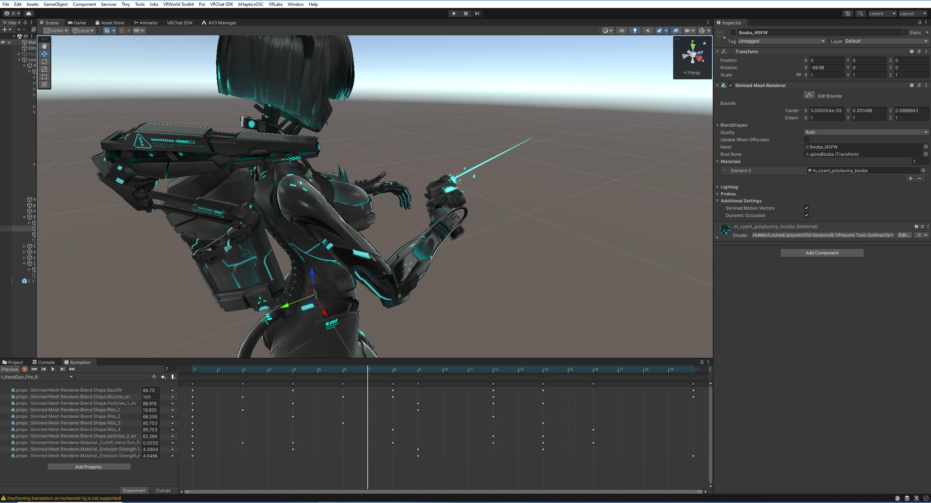The image size is (931, 503).
Task: Enable the Update When Offscreen checkbox
Action: [807, 140]
